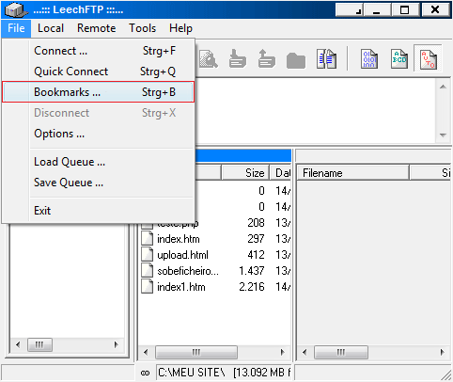
Task: Click left arrow of remote file list scrollbar
Action: 305,352
